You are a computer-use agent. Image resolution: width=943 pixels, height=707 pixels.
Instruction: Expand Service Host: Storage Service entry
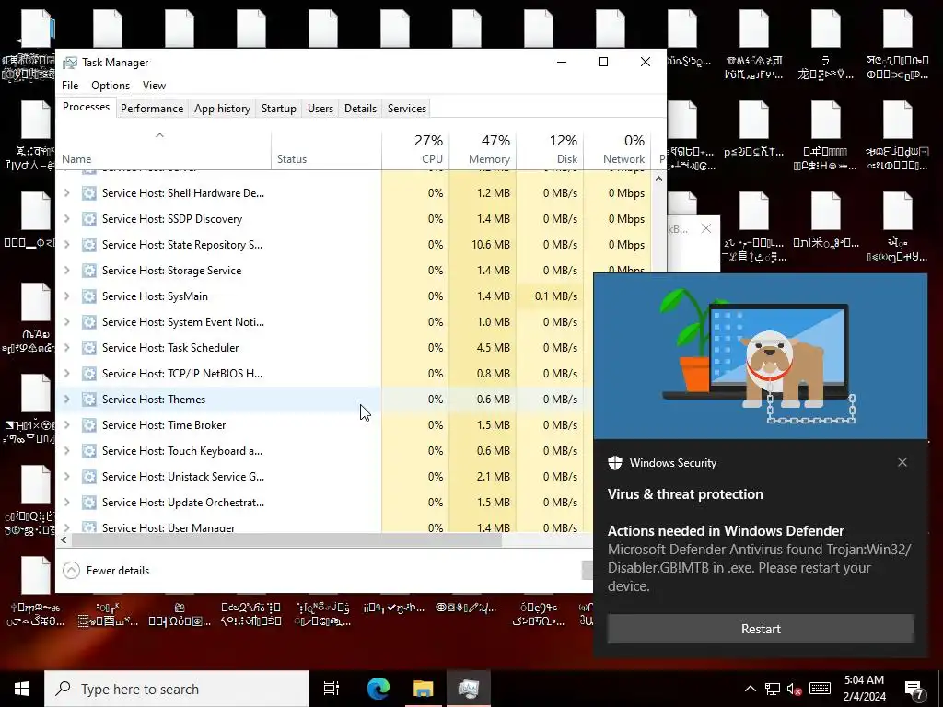(x=66, y=271)
